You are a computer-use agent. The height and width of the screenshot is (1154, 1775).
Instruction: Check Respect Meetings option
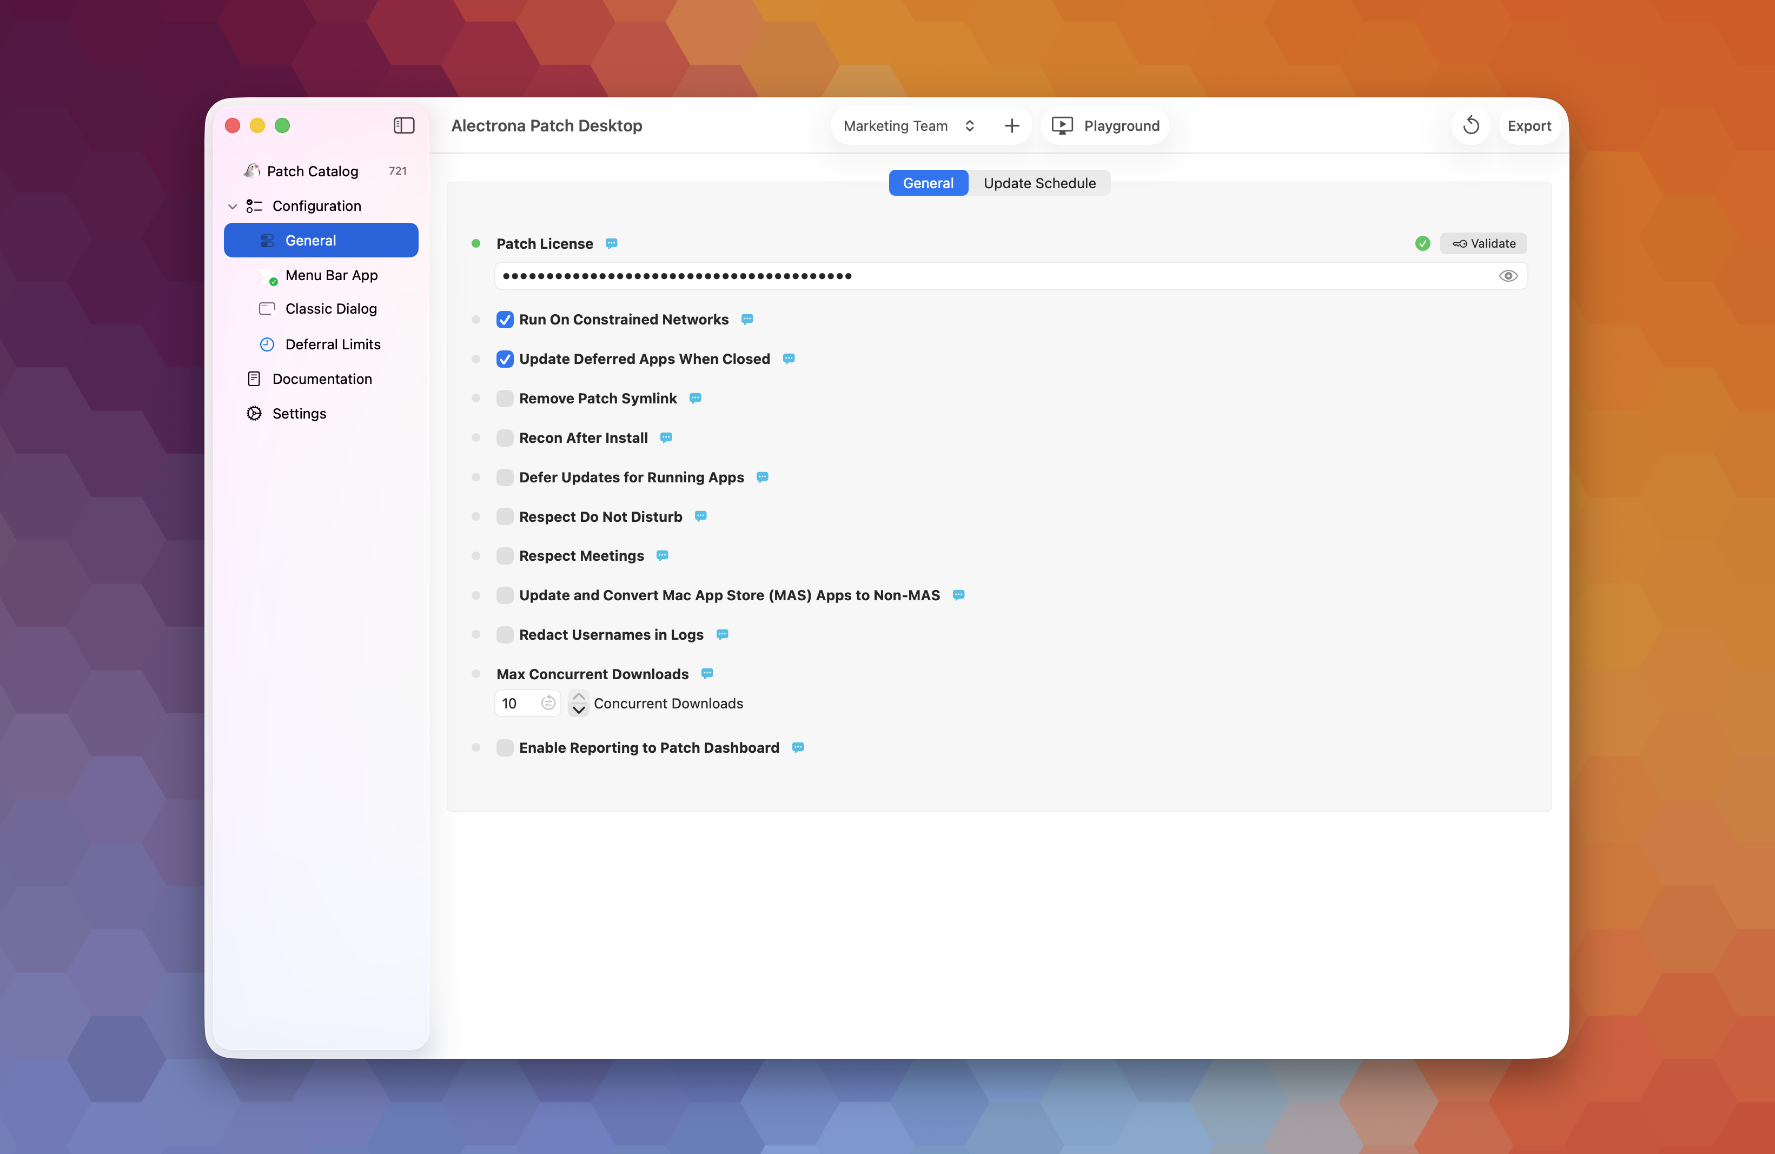(x=505, y=555)
